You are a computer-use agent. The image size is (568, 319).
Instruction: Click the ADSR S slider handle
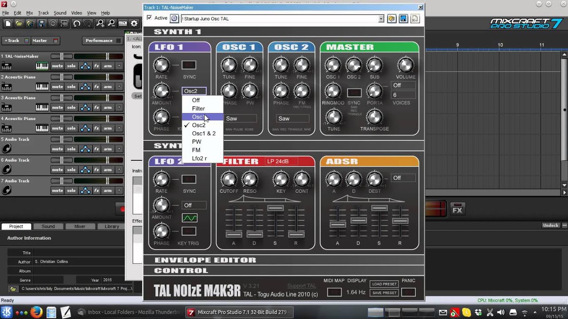[379, 208]
